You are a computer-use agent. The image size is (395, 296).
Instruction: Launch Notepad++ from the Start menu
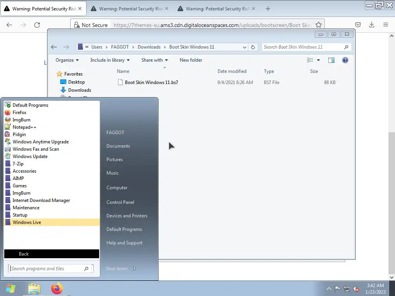(x=52, y=127)
